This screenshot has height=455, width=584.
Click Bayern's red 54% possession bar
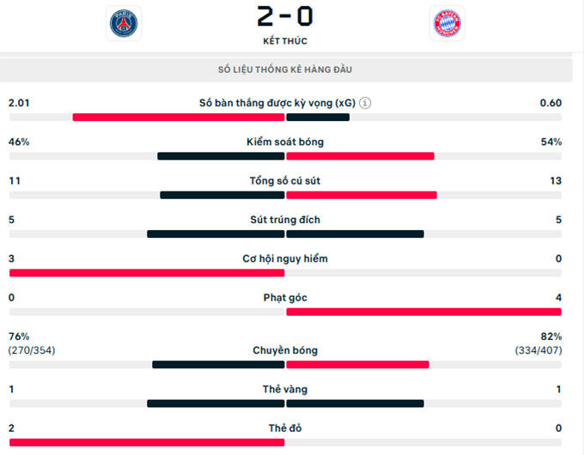(x=360, y=156)
